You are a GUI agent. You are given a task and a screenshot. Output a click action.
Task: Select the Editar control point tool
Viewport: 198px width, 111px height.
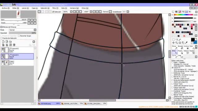(174, 52)
